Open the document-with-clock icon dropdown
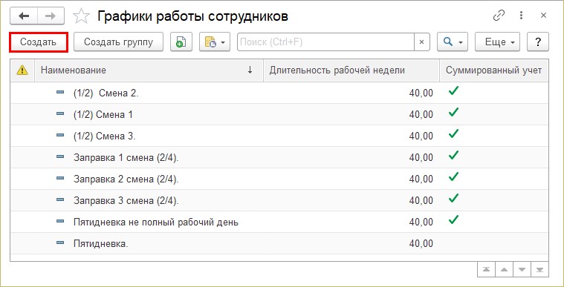Image resolution: width=564 pixels, height=287 pixels. [215, 42]
